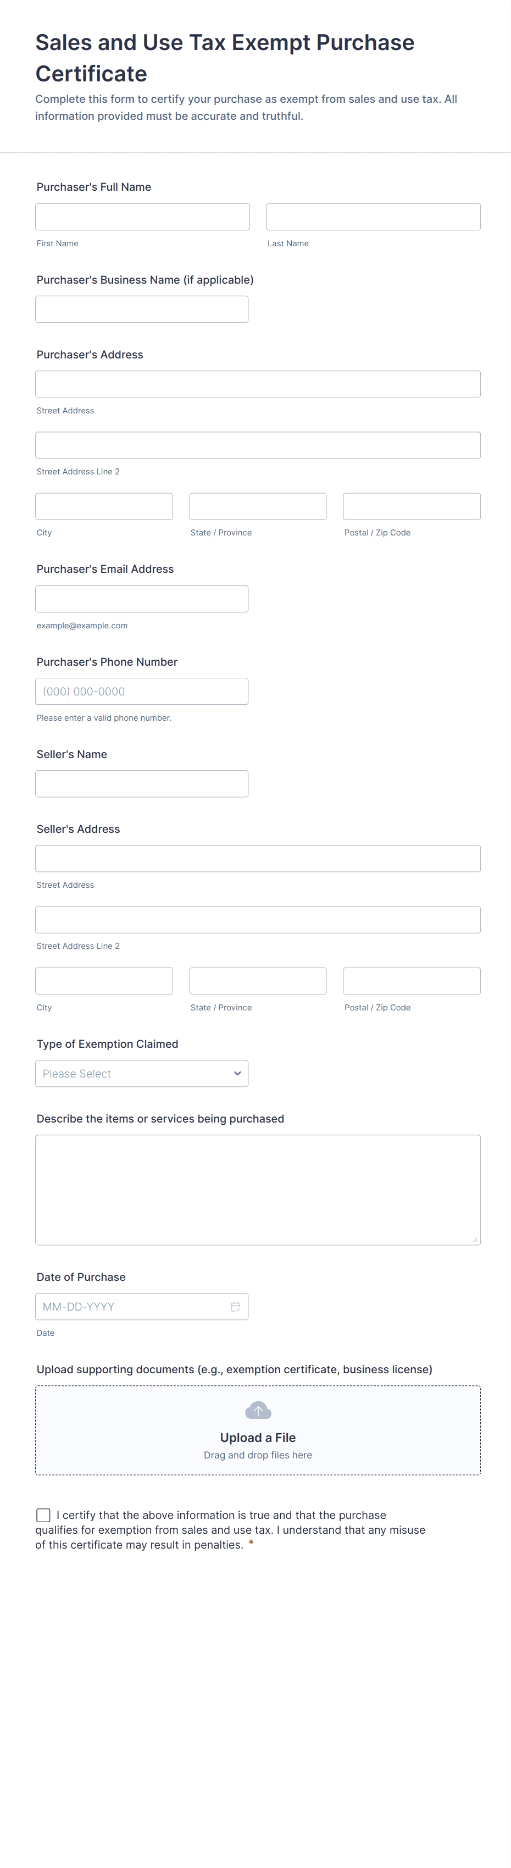The width and height of the screenshot is (511, 1868).
Task: Click the Purchaser's Email Address field
Action: (141, 599)
